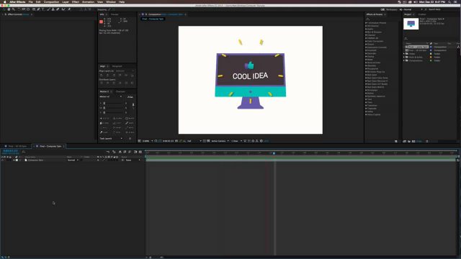This screenshot has height=259, width=461.
Task: Toggle motion blur for the composition
Action: point(130,152)
